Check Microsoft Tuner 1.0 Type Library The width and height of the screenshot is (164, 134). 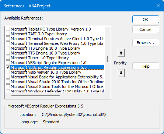(8, 58)
